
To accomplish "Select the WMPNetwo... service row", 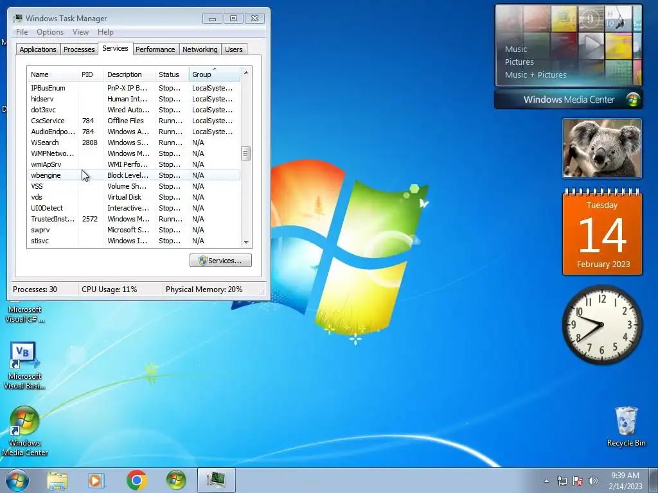I will pos(134,153).
